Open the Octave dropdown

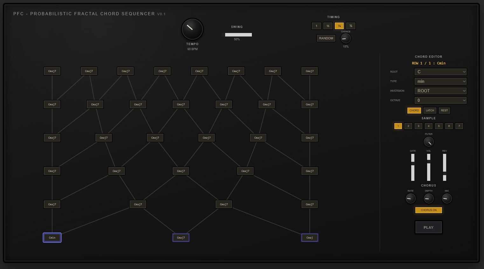pyautogui.click(x=440, y=100)
